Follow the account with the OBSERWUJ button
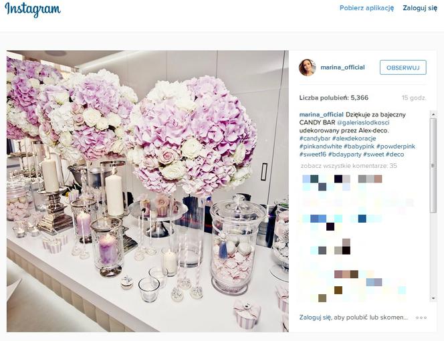The height and width of the screenshot is (341, 444). coord(403,68)
